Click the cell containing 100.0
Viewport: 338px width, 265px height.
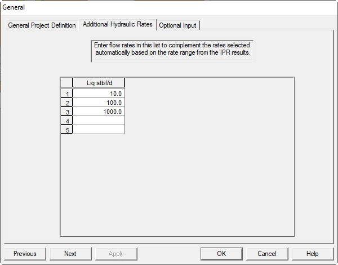point(99,103)
